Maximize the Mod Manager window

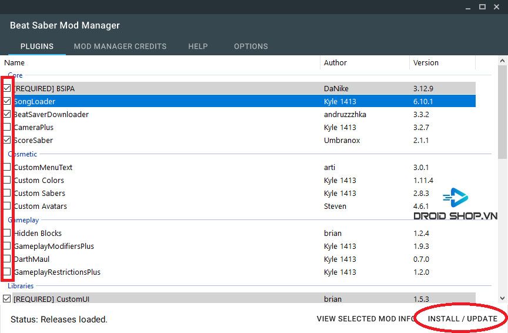coord(482,7)
